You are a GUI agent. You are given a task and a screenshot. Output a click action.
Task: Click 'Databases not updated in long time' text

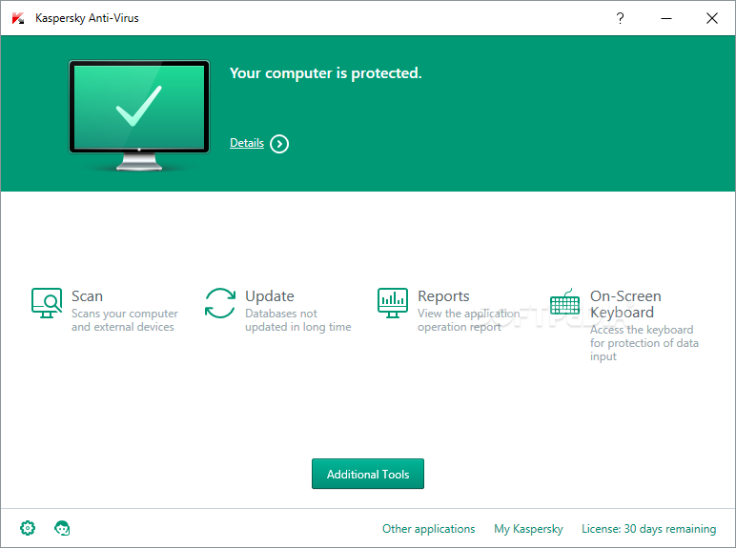tap(298, 320)
